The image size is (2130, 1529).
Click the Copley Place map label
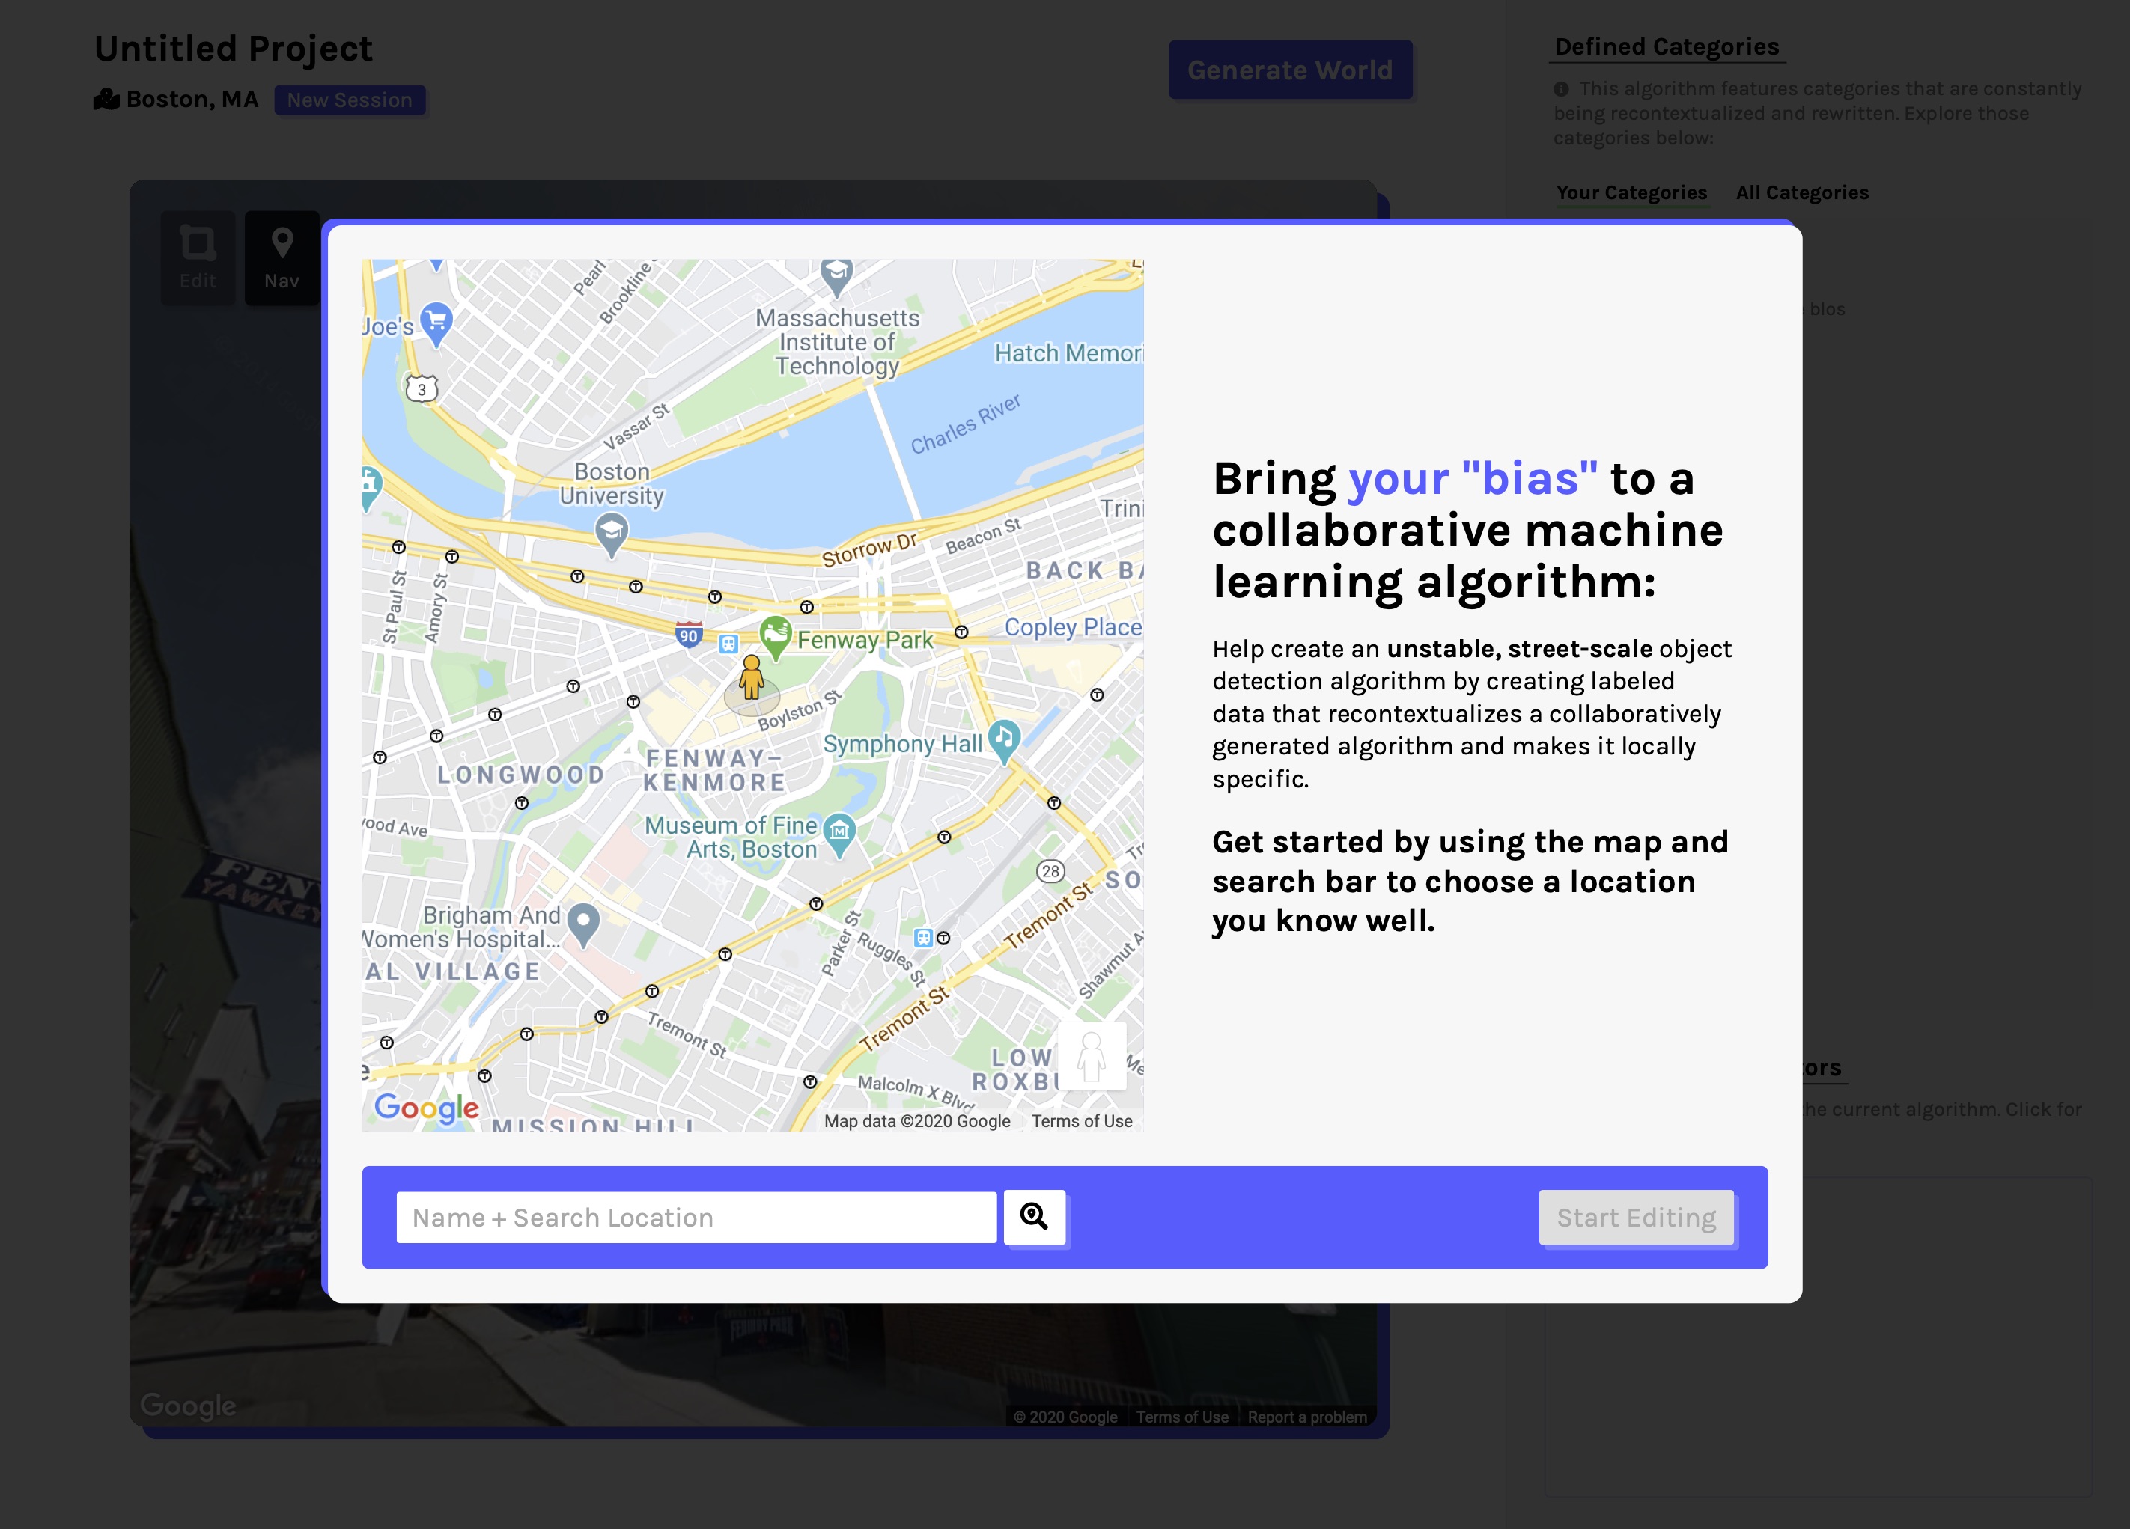tap(1073, 627)
